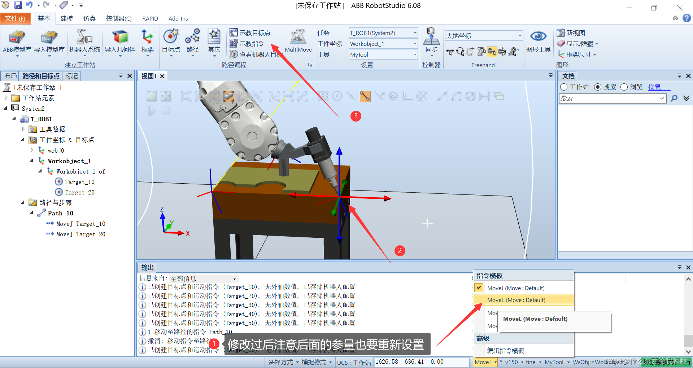Select Target_20 in the tree
This screenshot has width=693, height=368.
click(79, 192)
